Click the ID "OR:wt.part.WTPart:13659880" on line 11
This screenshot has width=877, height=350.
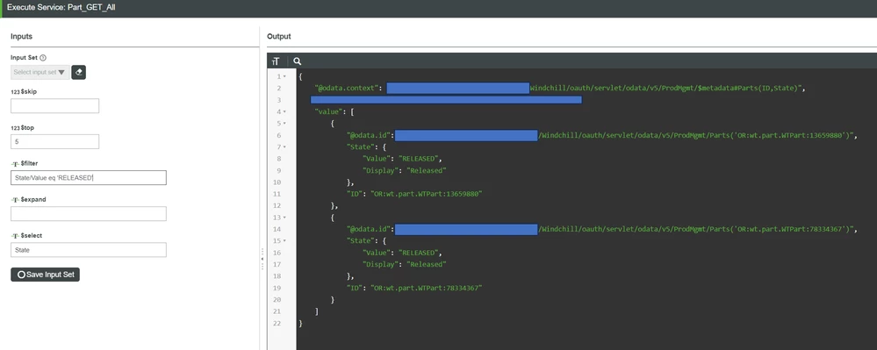pos(426,194)
